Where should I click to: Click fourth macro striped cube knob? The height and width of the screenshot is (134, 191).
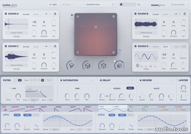[120, 66]
